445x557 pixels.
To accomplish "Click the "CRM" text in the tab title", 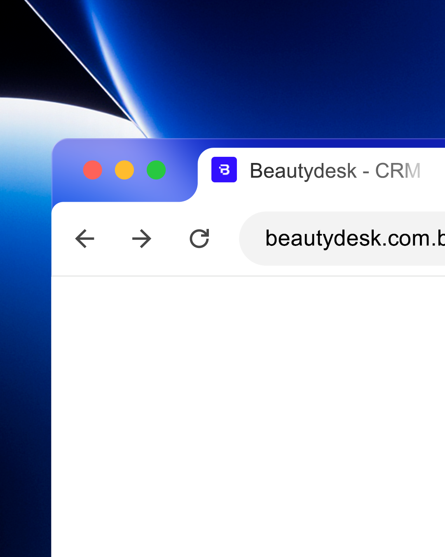I will (x=398, y=171).
